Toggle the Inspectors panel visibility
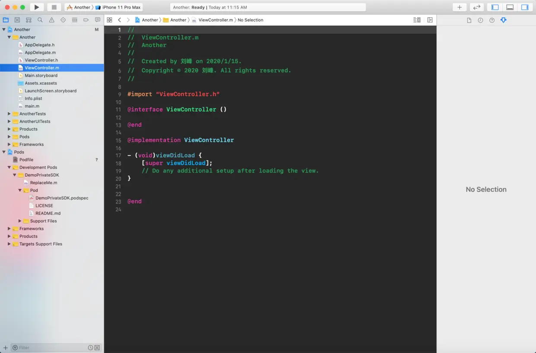This screenshot has height=353, width=536. (525, 7)
